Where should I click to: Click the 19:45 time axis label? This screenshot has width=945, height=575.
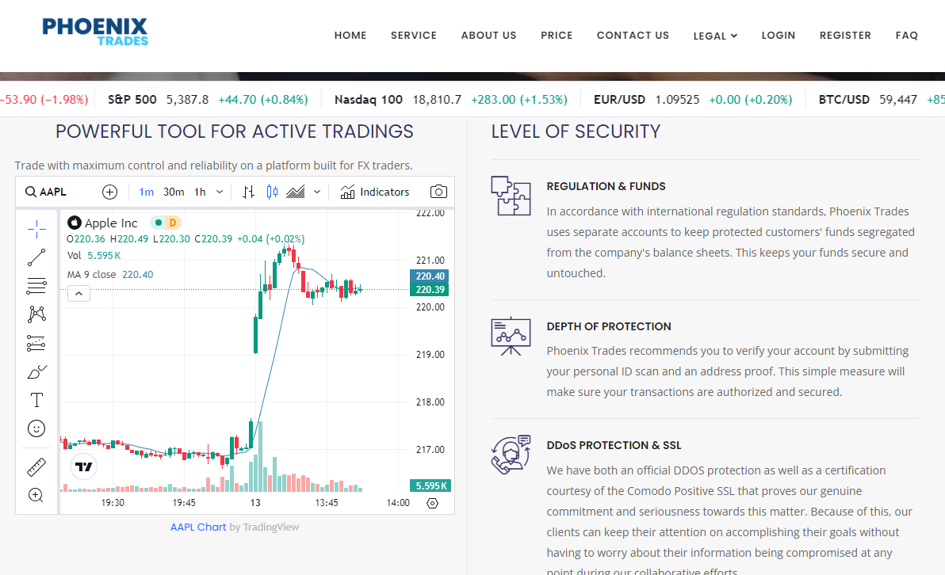[x=184, y=503]
